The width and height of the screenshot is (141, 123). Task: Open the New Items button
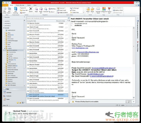pos(9,10)
